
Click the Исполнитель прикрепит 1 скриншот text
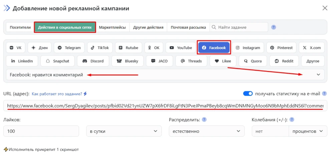tap(43, 149)
